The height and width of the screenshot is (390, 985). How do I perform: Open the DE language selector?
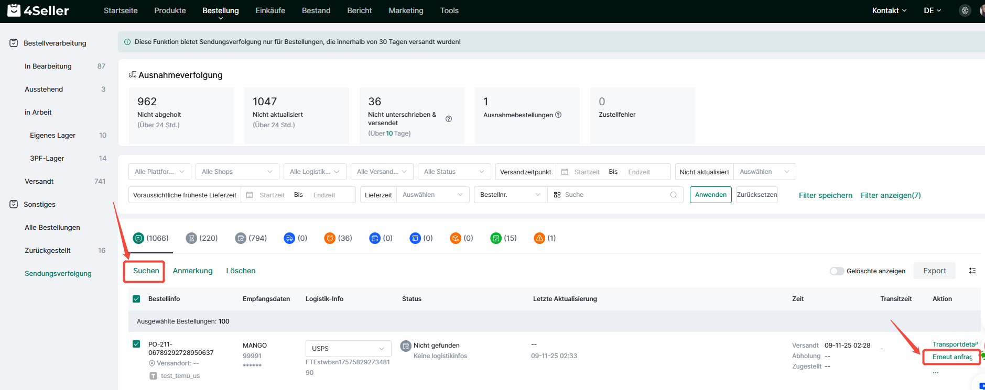(933, 10)
